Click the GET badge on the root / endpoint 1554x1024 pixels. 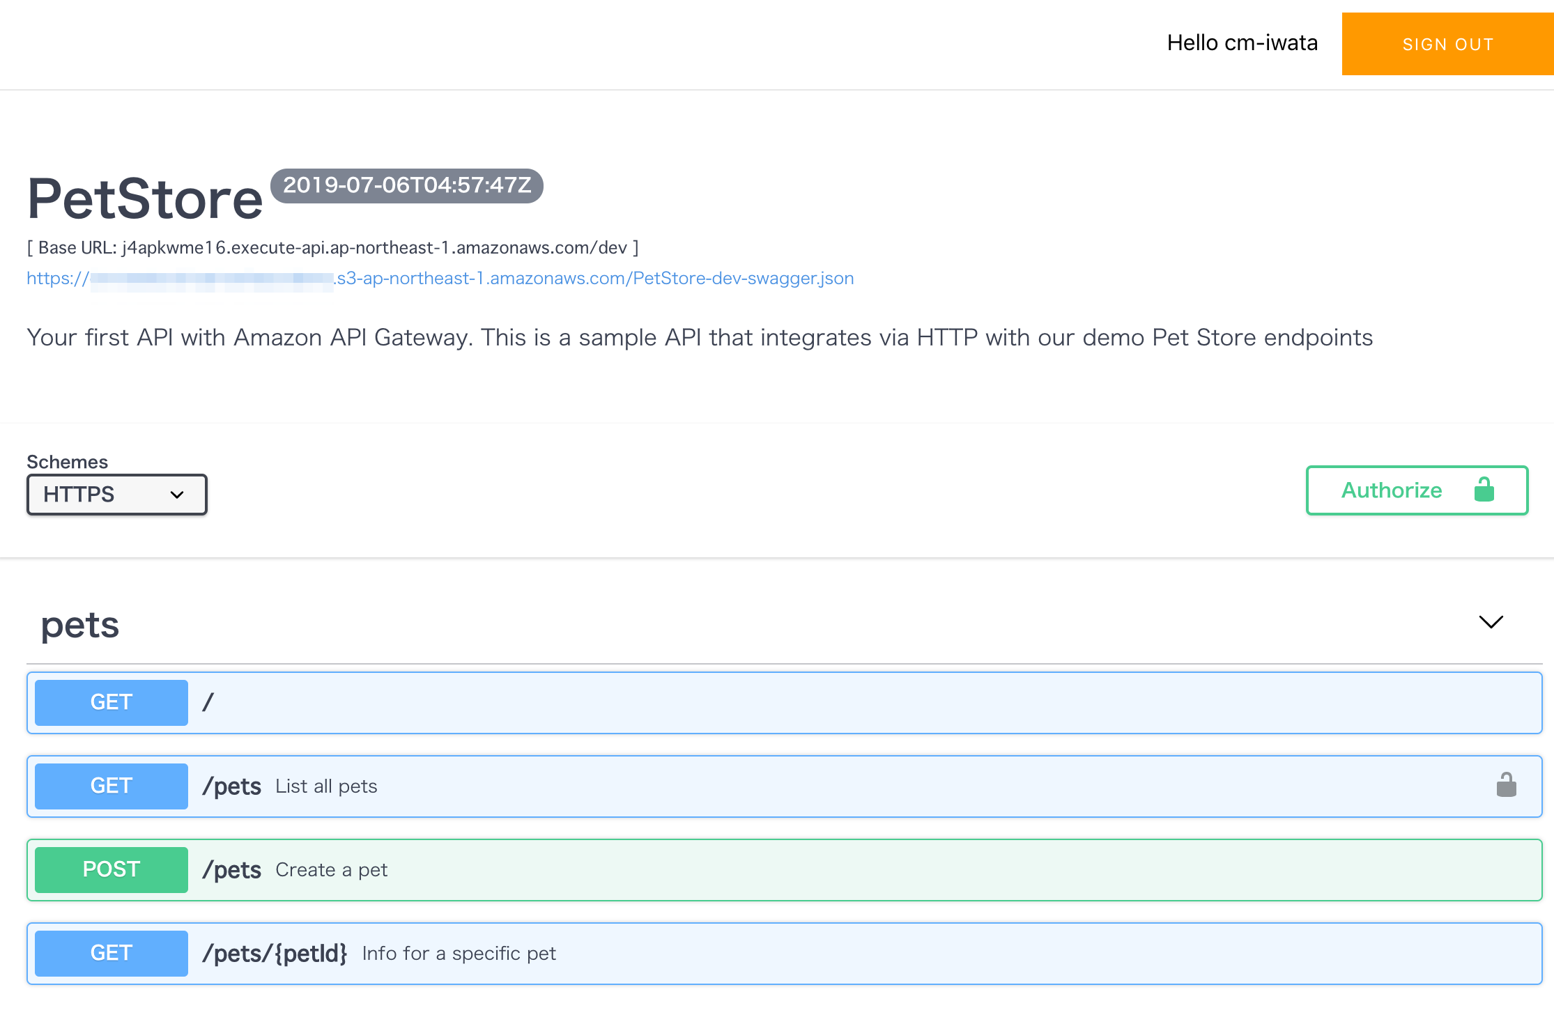[110, 702]
